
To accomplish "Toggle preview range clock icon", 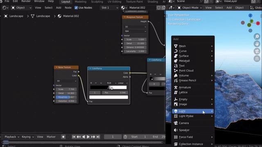I will [125, 137].
